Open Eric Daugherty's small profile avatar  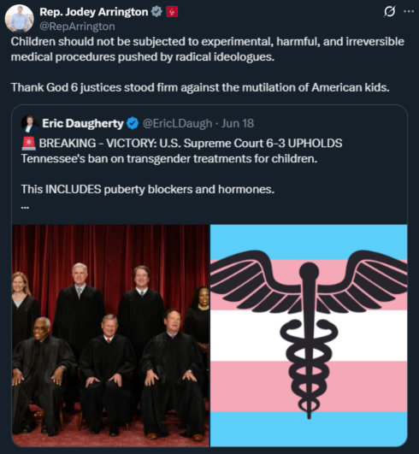coord(30,124)
